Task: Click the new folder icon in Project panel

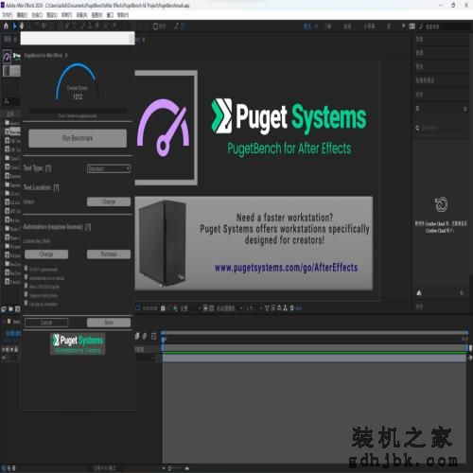Action: coord(10,309)
